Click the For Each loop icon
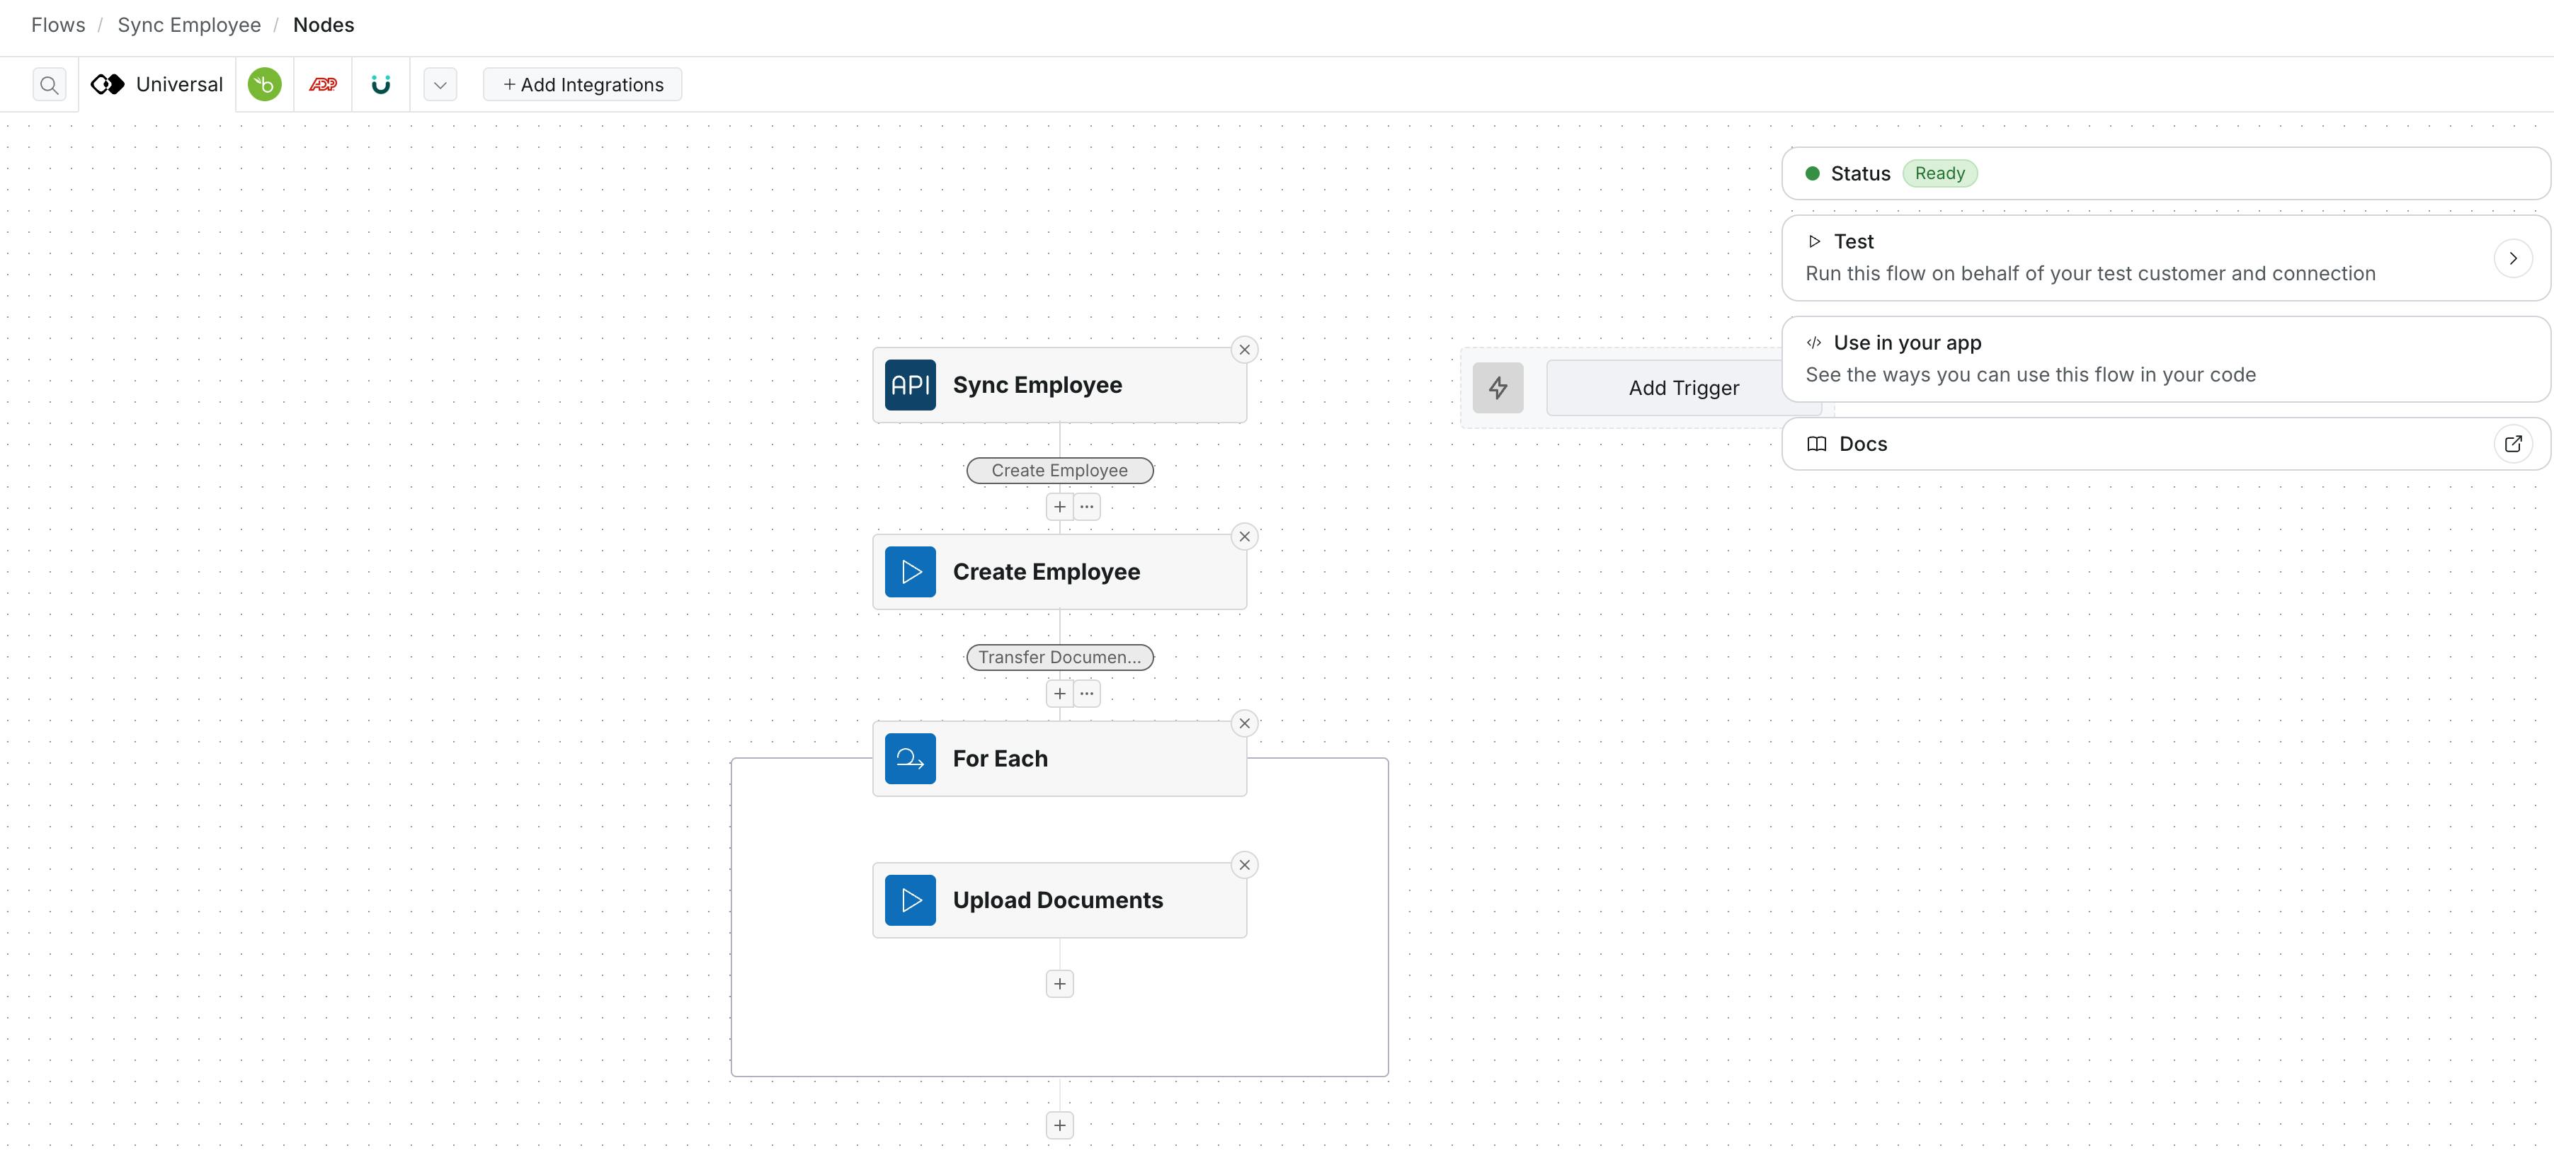Screen dimensions: 2554x1165 (x=910, y=759)
